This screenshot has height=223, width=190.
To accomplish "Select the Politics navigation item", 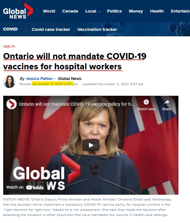I will coord(114,11).
